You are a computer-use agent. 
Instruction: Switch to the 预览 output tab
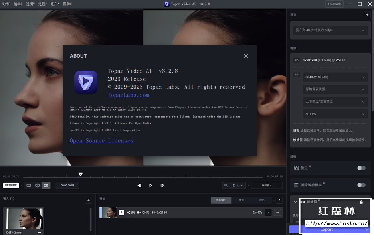241,200
